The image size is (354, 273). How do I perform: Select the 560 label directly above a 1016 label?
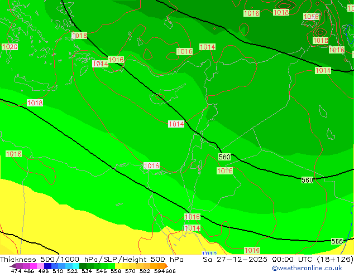tap(224, 157)
